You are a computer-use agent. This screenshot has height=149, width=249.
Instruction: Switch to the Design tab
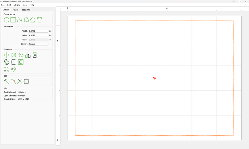(x=6, y=10)
